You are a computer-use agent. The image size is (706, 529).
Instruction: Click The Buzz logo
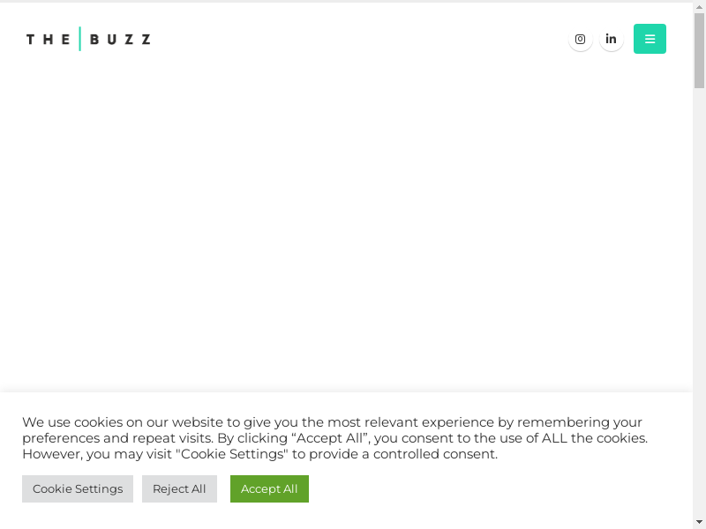click(88, 39)
